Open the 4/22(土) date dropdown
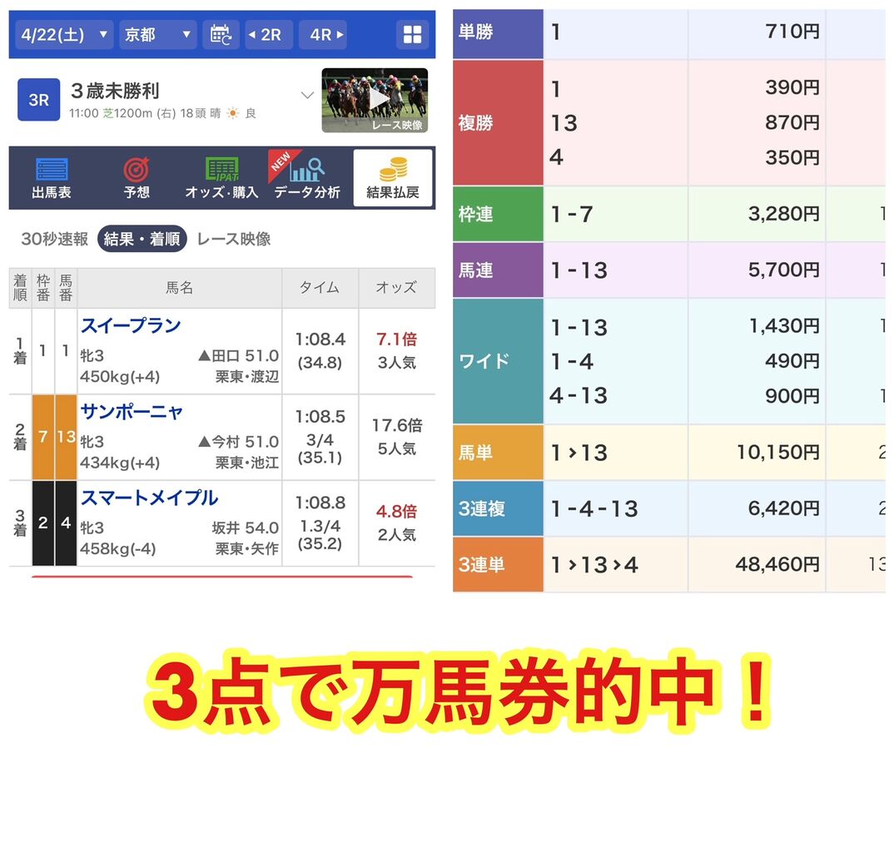Image resolution: width=894 pixels, height=852 pixels. point(64,35)
